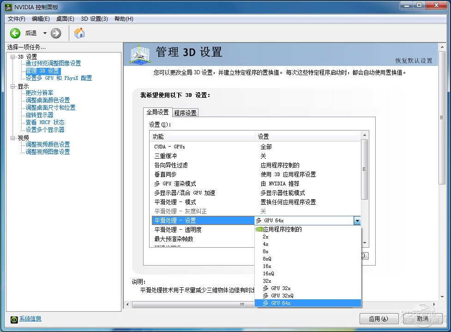This screenshot has height=332, width=451.
Task: Open 系统信息 link
Action: pyautogui.click(x=30, y=319)
